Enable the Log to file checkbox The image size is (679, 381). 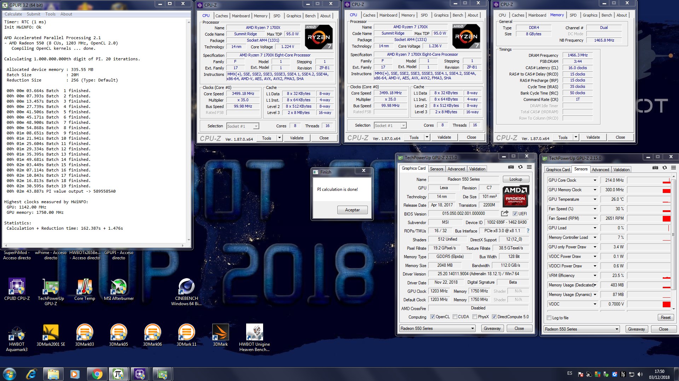pos(549,318)
